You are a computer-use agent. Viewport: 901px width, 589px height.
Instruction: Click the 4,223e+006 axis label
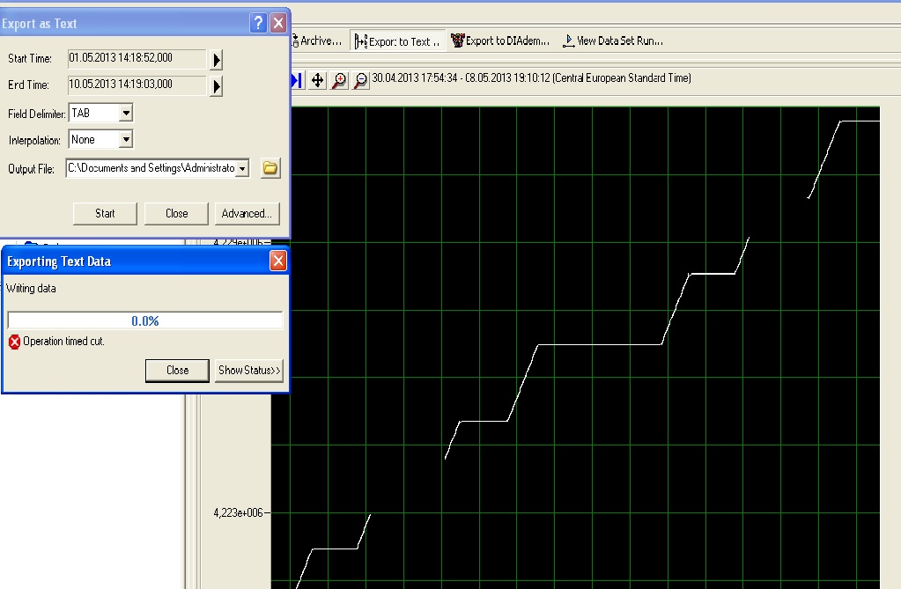(x=238, y=512)
